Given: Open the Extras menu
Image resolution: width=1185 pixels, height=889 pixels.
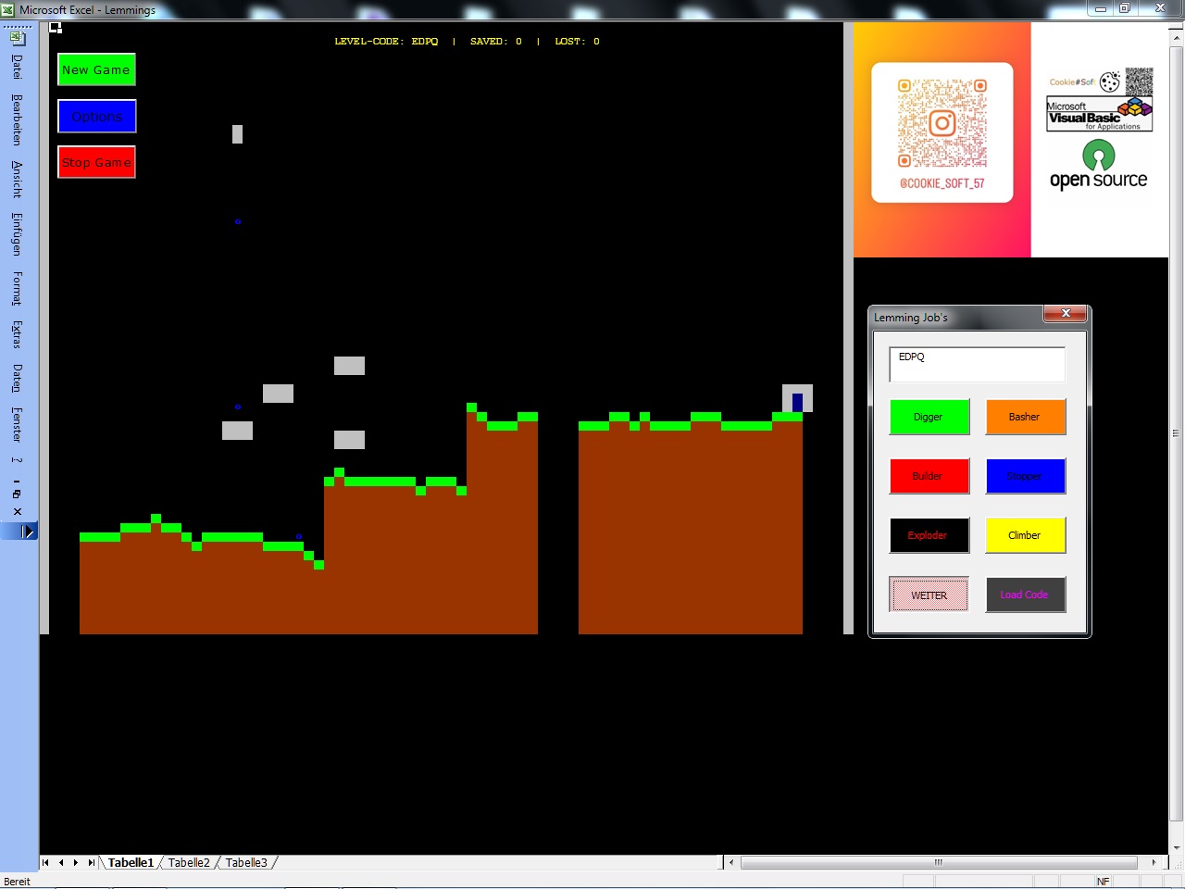Looking at the screenshot, I should point(17,334).
